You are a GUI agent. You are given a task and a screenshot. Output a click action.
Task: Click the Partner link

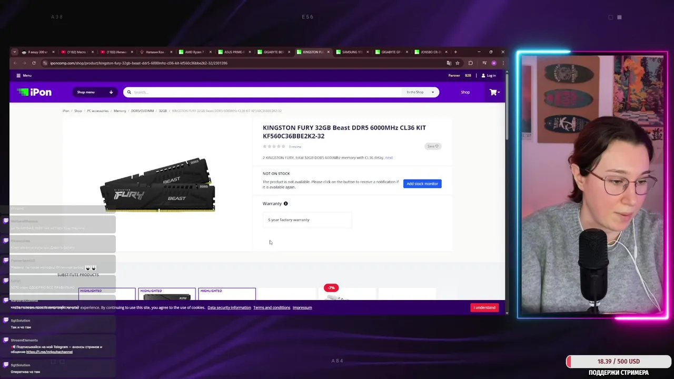[x=454, y=75]
